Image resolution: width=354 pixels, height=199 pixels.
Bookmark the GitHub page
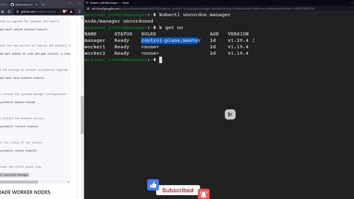pyautogui.click(x=9, y=12)
